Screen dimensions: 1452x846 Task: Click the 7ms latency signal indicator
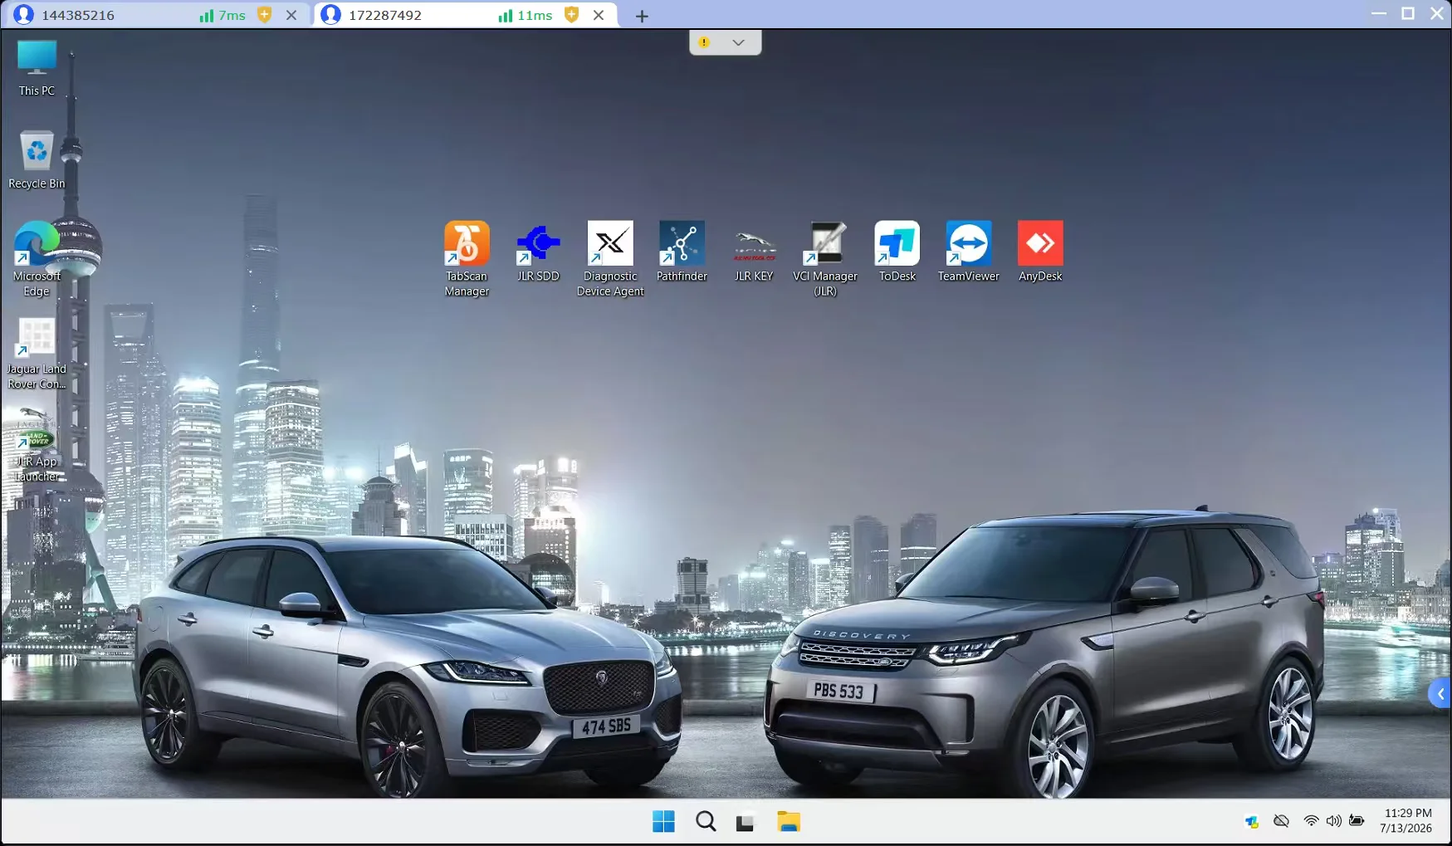click(x=222, y=16)
